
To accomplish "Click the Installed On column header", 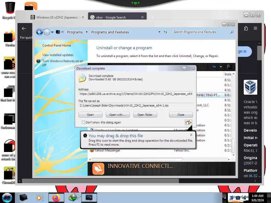I will pyautogui.click(x=228, y=74).
